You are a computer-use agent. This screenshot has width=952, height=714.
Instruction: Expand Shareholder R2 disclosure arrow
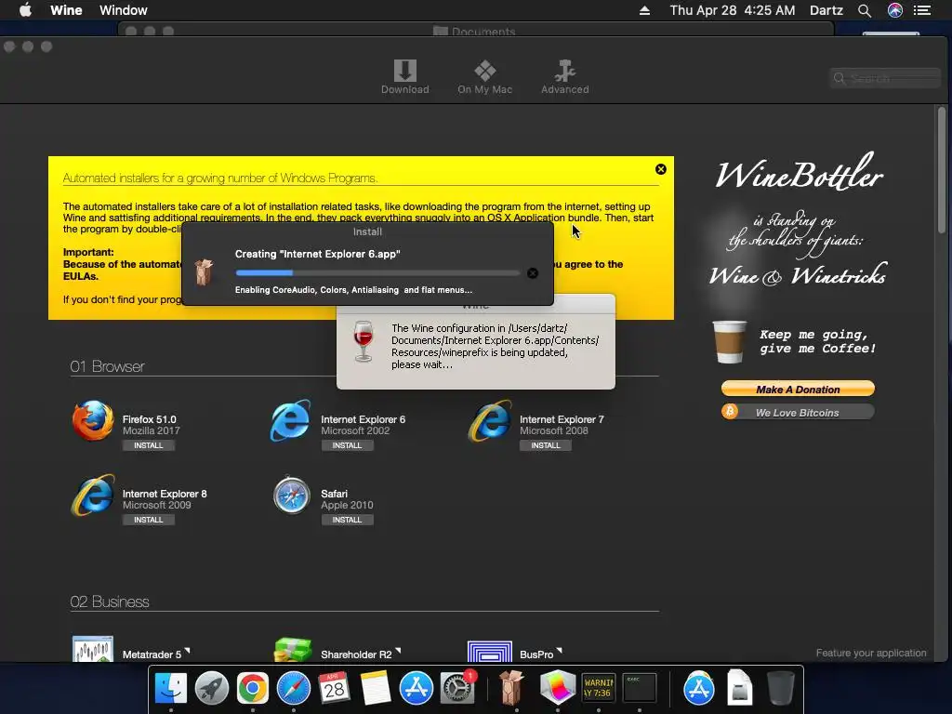tap(398, 651)
